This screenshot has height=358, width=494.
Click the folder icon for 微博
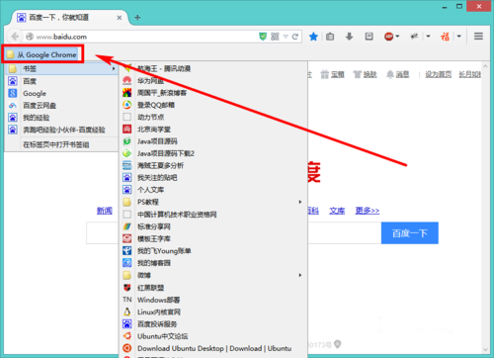point(126,275)
